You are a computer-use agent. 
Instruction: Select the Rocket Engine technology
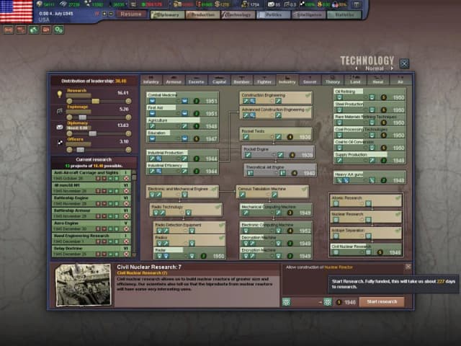[278, 152]
